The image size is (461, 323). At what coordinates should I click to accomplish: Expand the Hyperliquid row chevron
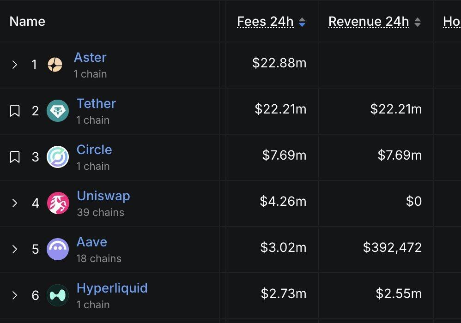coord(14,295)
